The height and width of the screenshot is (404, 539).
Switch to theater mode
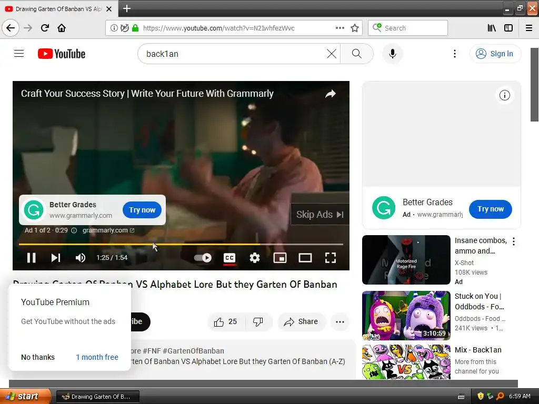(x=305, y=258)
